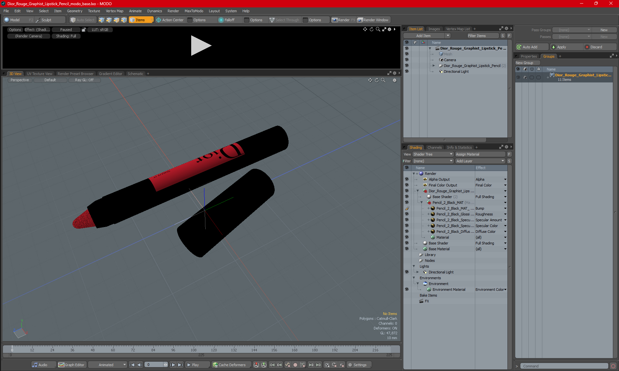Click the preview pan move icon
Image resolution: width=619 pixels, height=371 pixels.
click(x=365, y=29)
